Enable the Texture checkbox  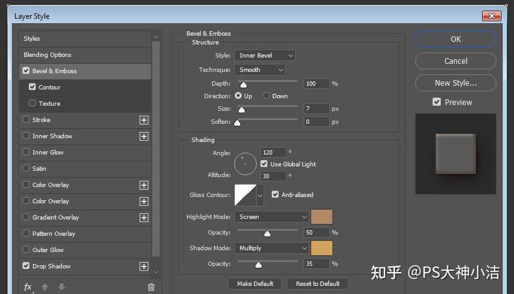(32, 103)
